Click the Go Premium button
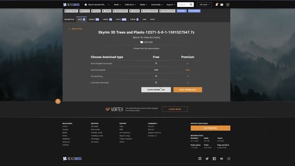295x166 pixels. pos(210,128)
